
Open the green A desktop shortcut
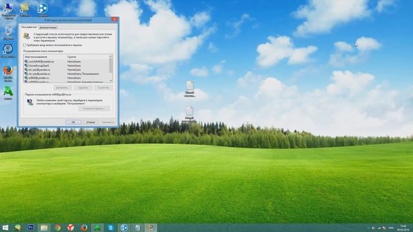point(8,93)
